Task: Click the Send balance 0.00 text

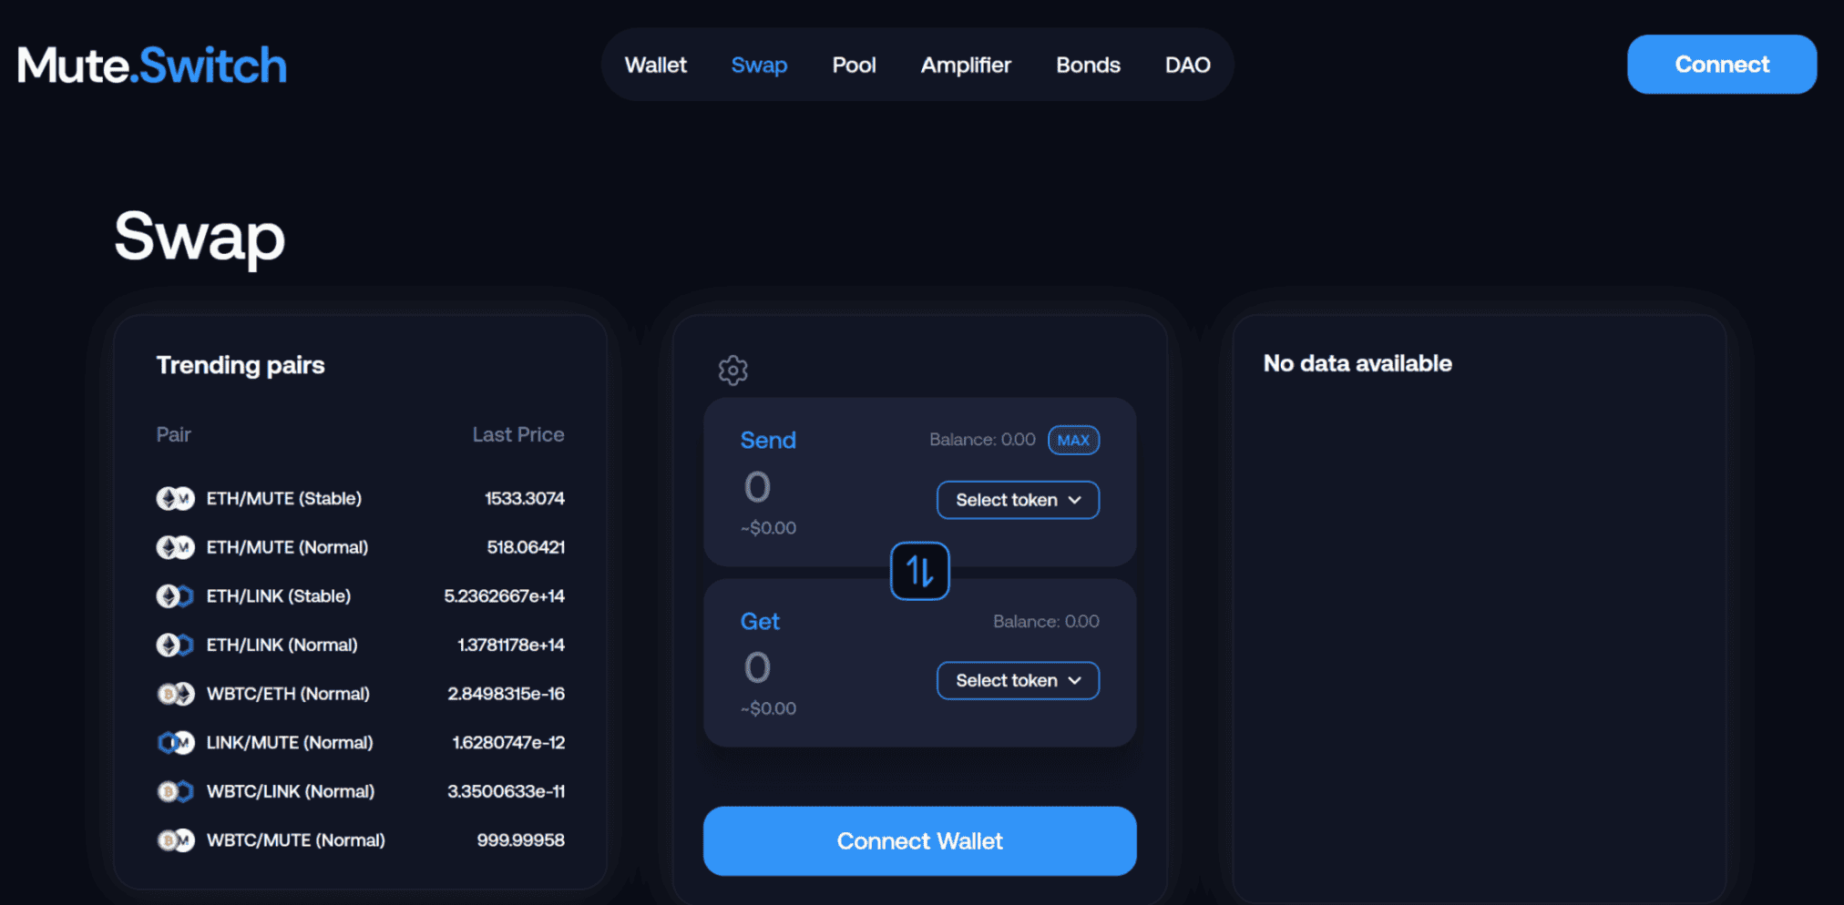Action: (982, 440)
